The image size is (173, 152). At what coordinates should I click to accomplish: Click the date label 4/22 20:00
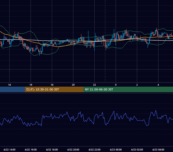pos(73,149)
